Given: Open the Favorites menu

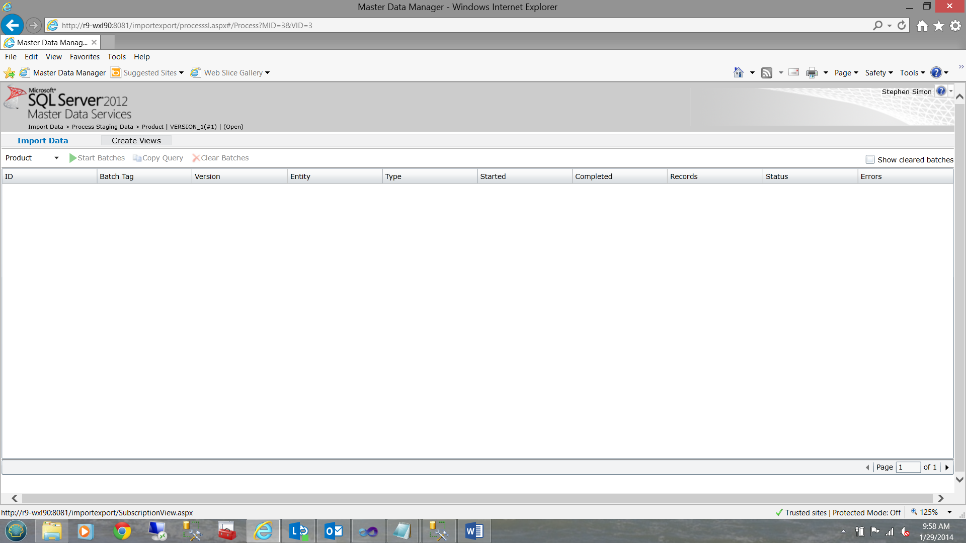Looking at the screenshot, I should click(x=85, y=57).
